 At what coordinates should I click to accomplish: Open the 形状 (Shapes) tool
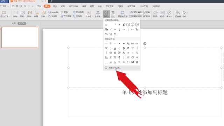click(44, 14)
